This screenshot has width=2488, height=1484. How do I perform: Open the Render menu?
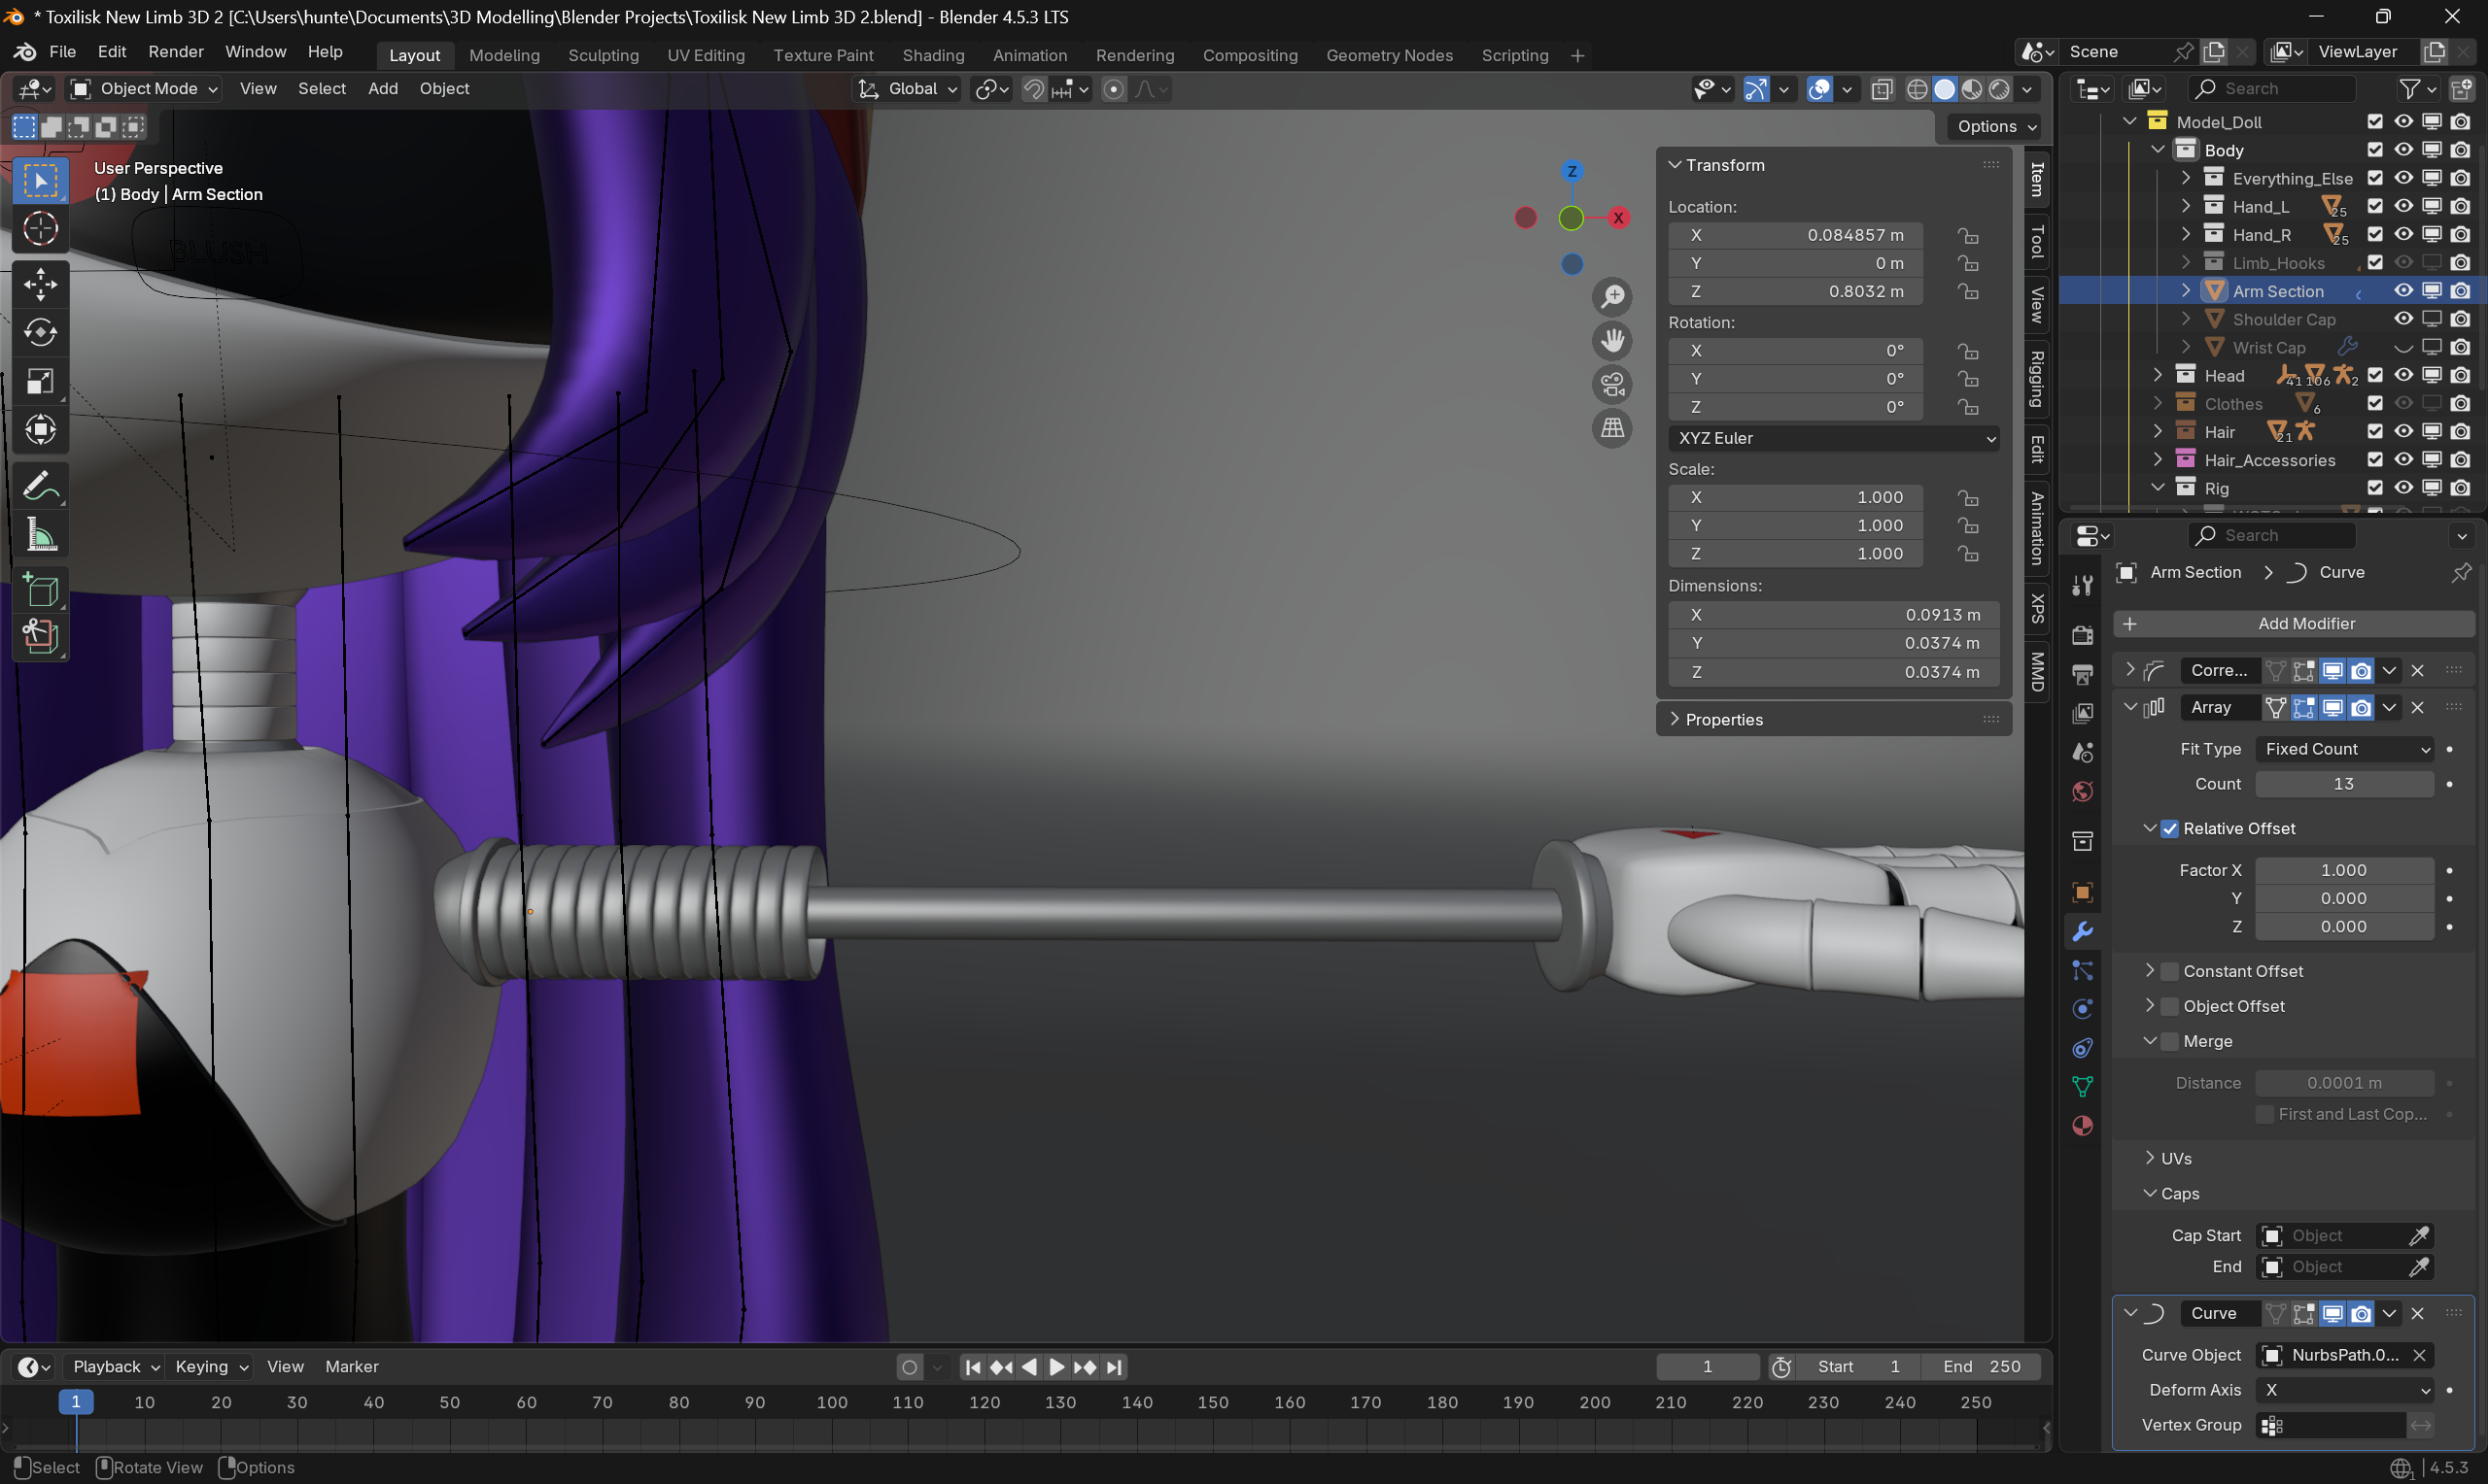click(176, 52)
